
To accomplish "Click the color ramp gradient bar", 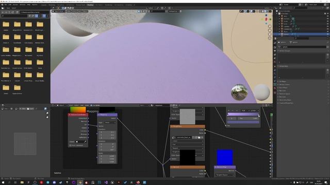I will click(x=243, y=114).
